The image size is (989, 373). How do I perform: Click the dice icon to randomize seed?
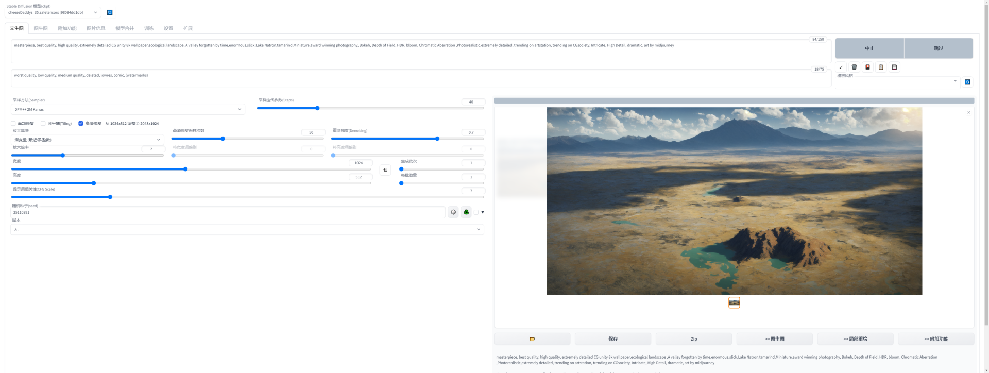pyautogui.click(x=453, y=212)
